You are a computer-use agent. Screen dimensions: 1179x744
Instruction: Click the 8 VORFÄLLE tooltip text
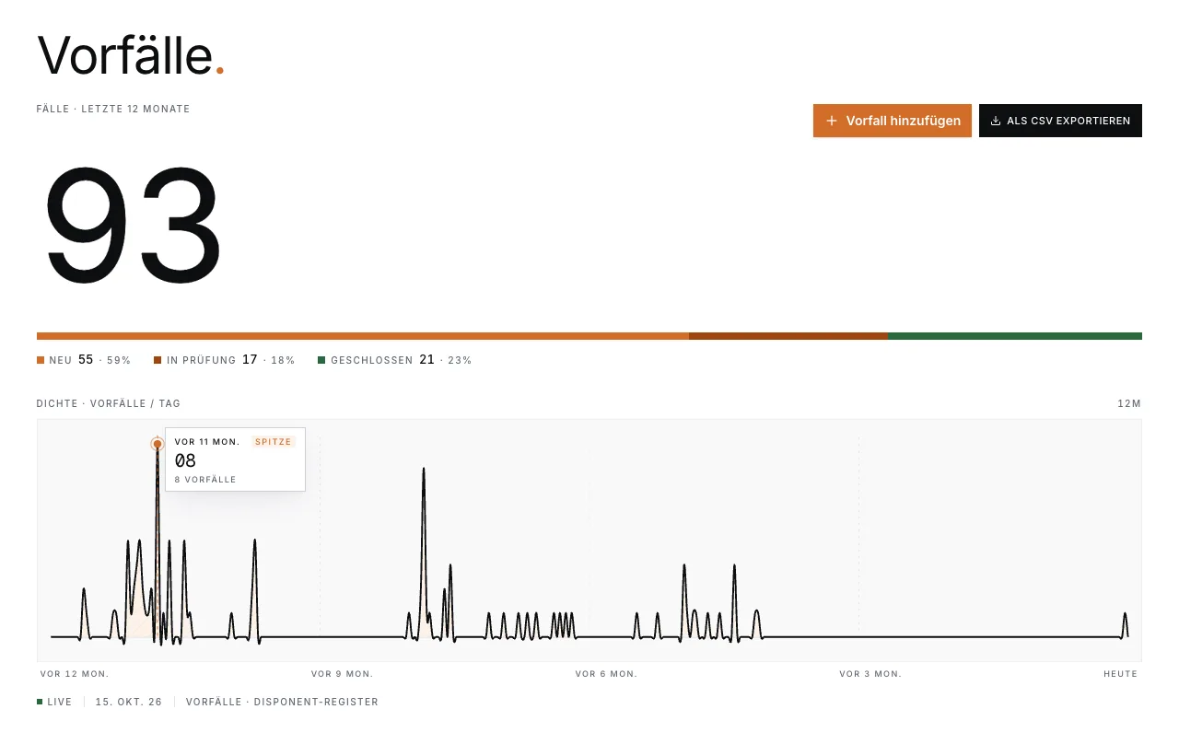(x=205, y=480)
